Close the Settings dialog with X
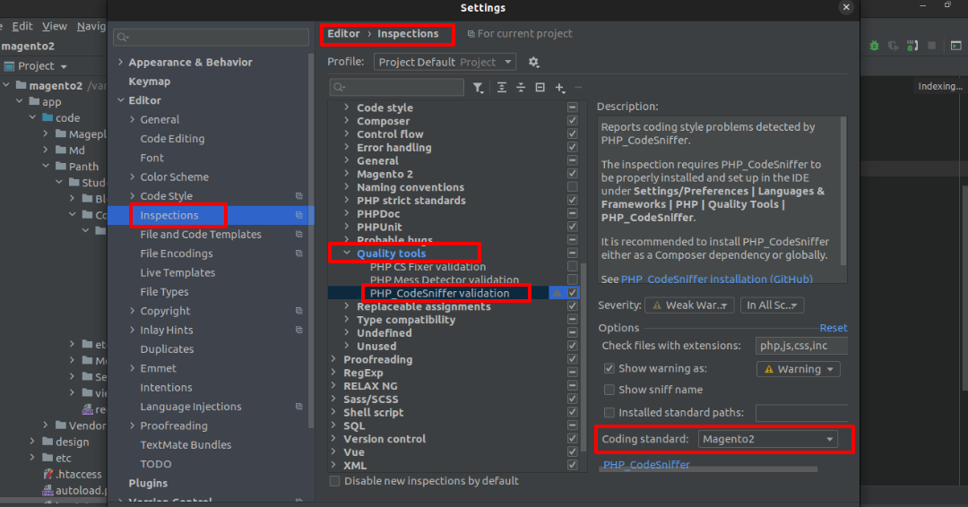This screenshot has width=968, height=507. pos(846,7)
